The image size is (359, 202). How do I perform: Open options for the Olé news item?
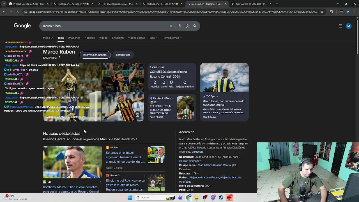pos(100,182)
